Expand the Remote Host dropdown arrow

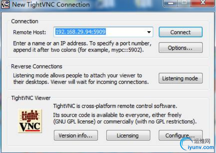[149, 32]
